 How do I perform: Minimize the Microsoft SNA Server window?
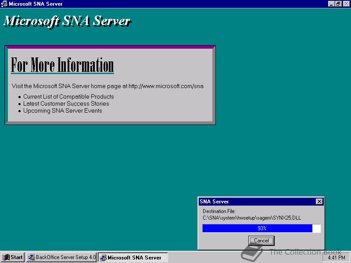[x=331, y=4]
